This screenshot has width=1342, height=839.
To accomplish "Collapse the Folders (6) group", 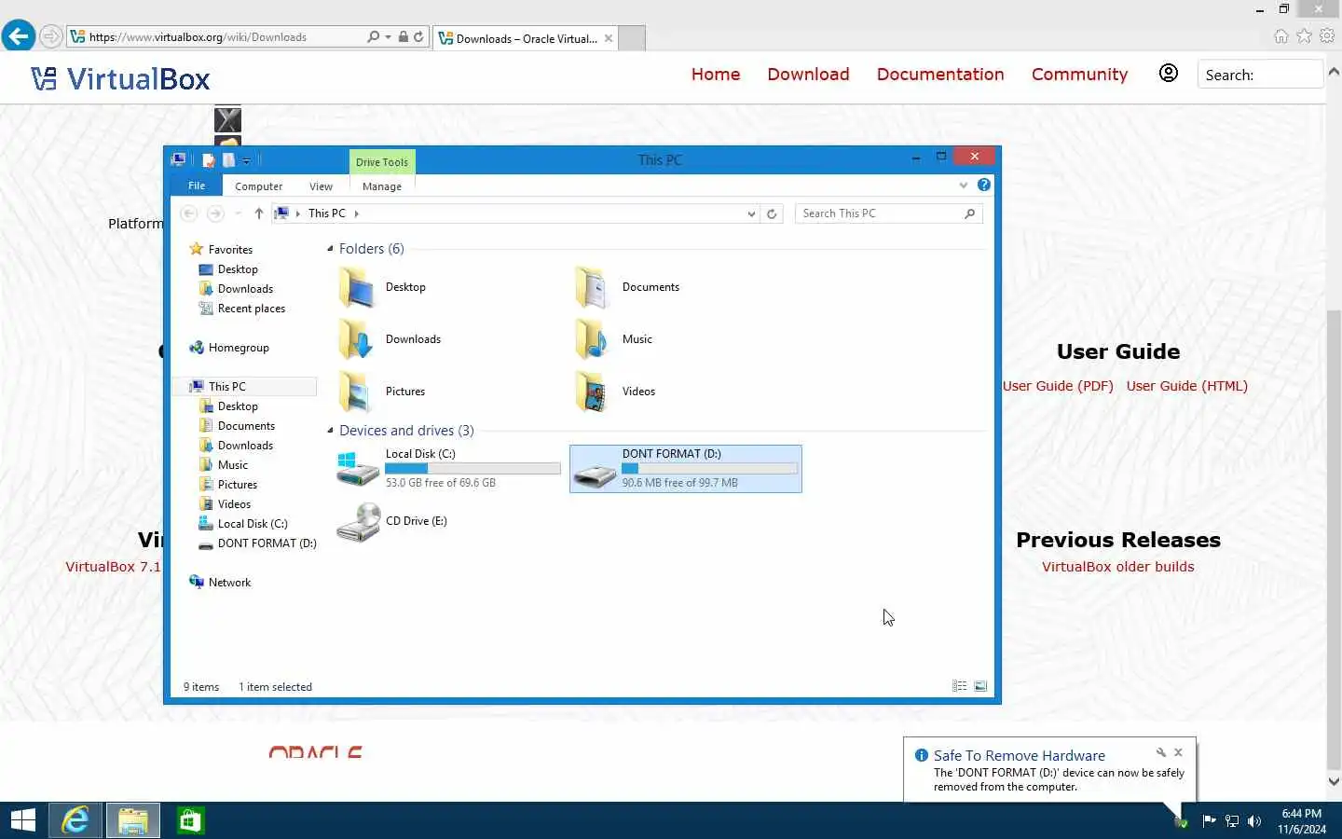I will click(330, 249).
